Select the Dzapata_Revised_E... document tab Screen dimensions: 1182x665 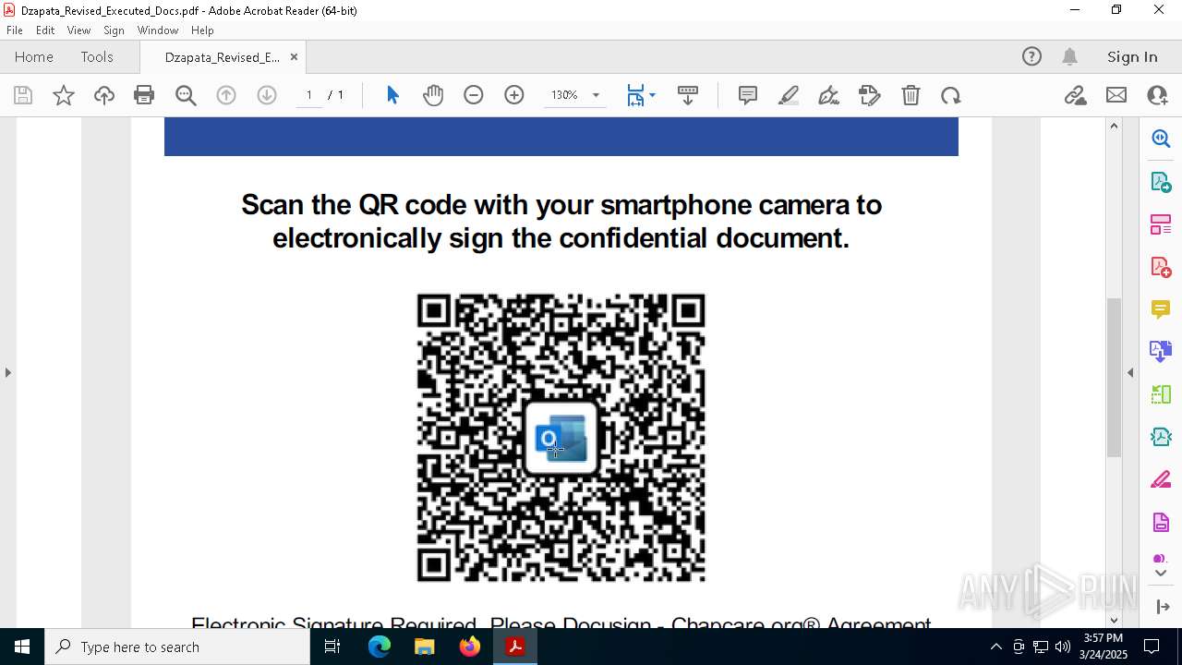tap(223, 57)
